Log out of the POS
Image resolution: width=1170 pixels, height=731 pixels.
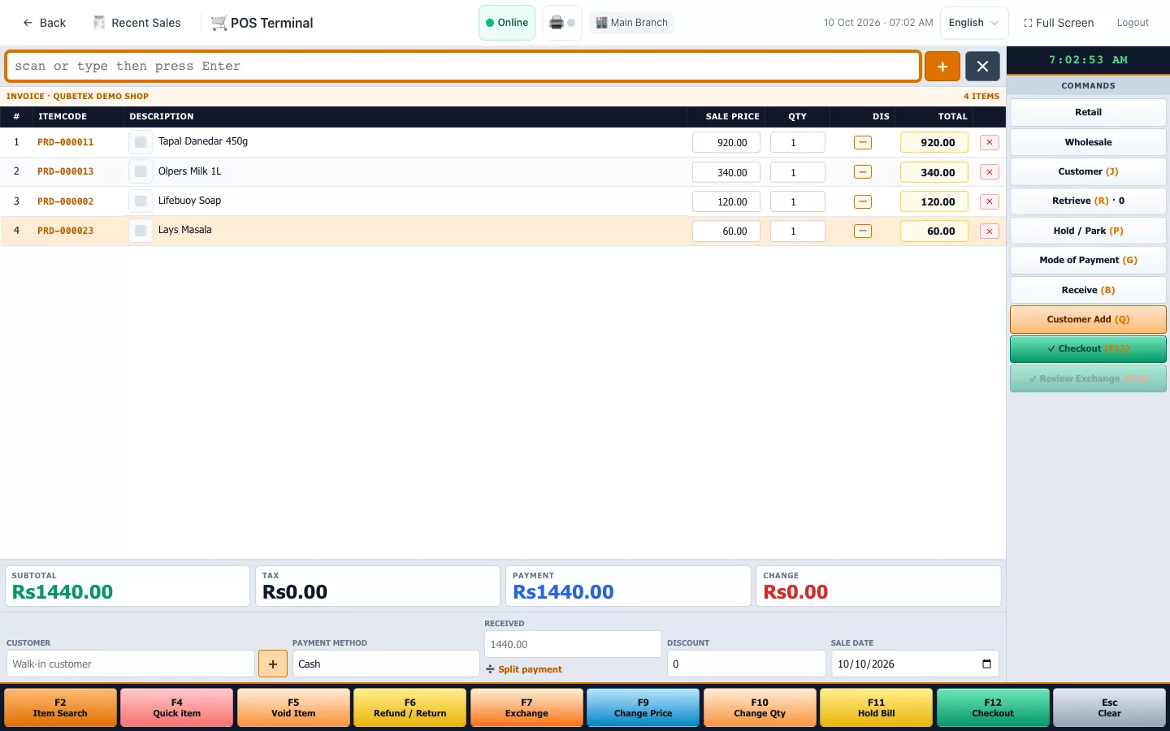pos(1133,23)
